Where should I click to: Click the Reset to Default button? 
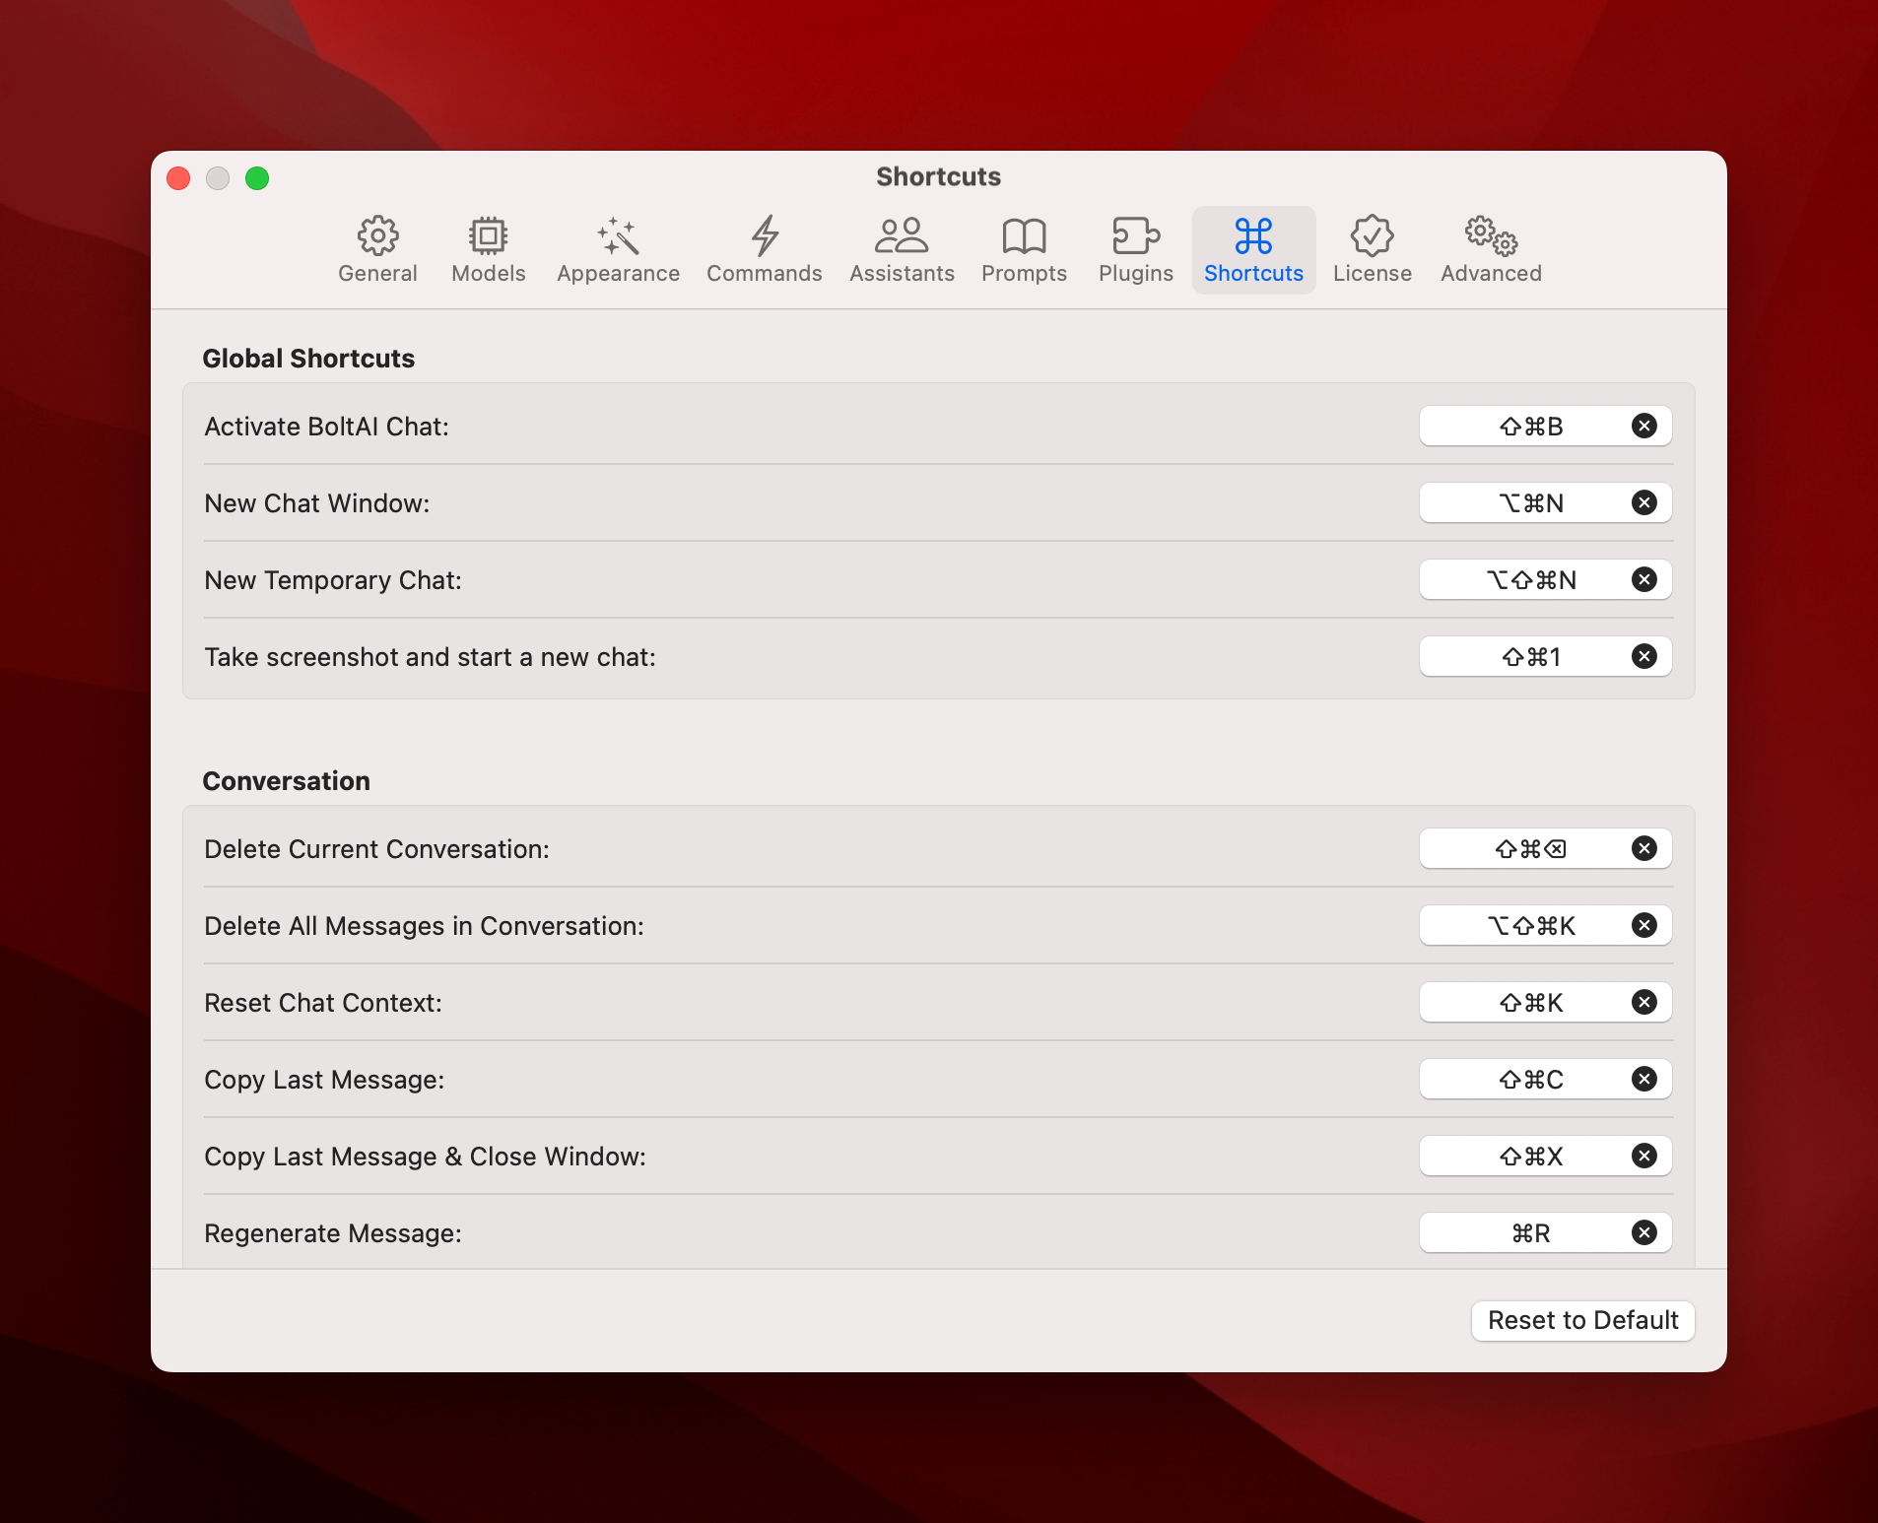coord(1582,1320)
